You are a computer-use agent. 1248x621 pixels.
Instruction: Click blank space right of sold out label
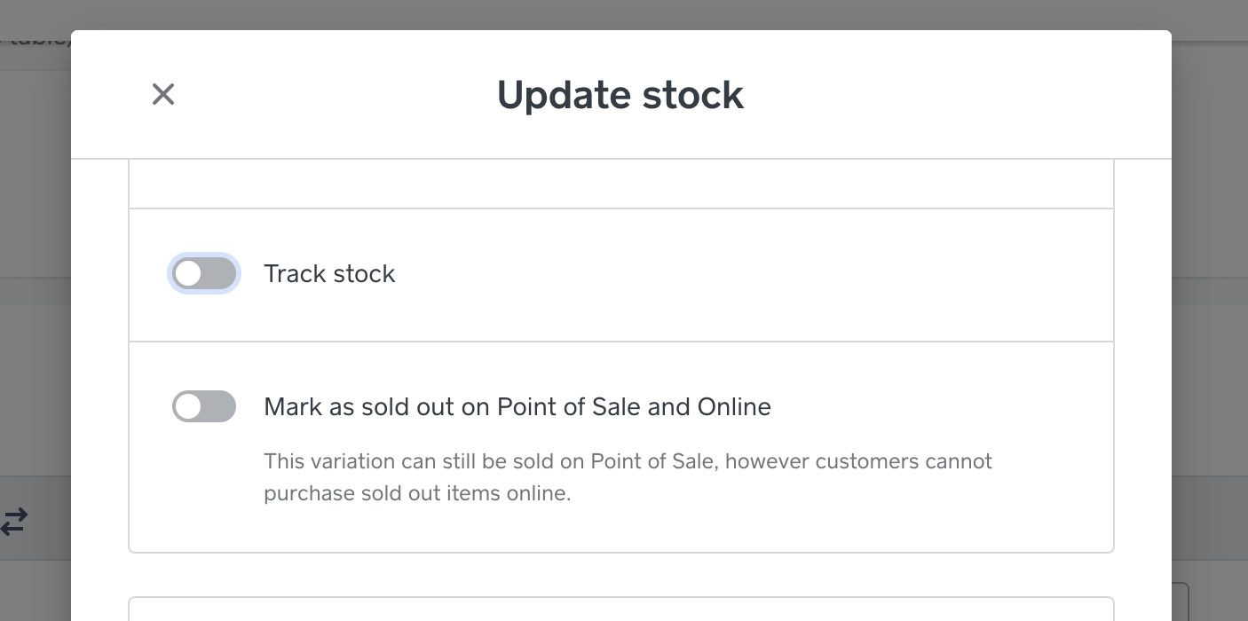[x=932, y=407]
